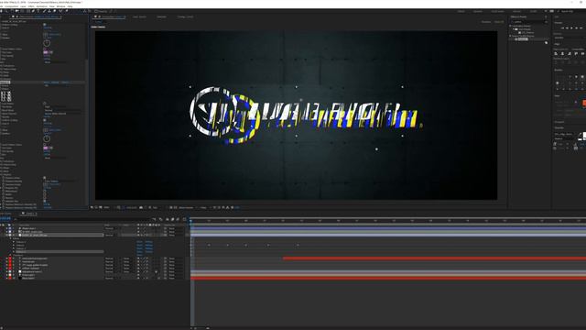Toggle the Transparency Grid in the viewer

click(x=175, y=207)
